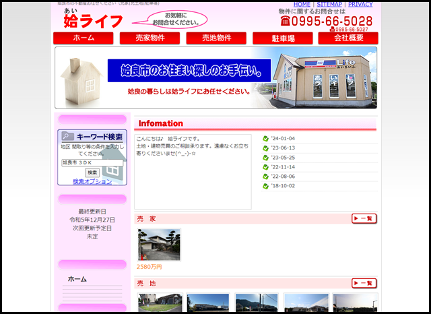Screen dimensions: 431x314
Task: Click the magnifier icon by キーワード検索
Action: pyautogui.click(x=67, y=136)
